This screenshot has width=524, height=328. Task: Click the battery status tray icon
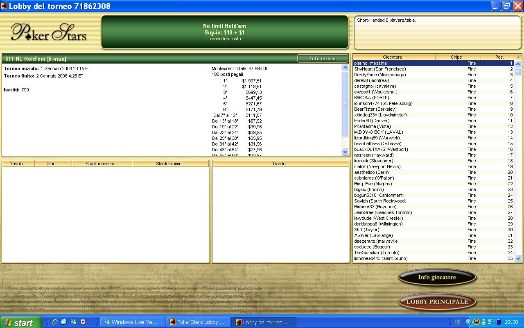point(499,322)
